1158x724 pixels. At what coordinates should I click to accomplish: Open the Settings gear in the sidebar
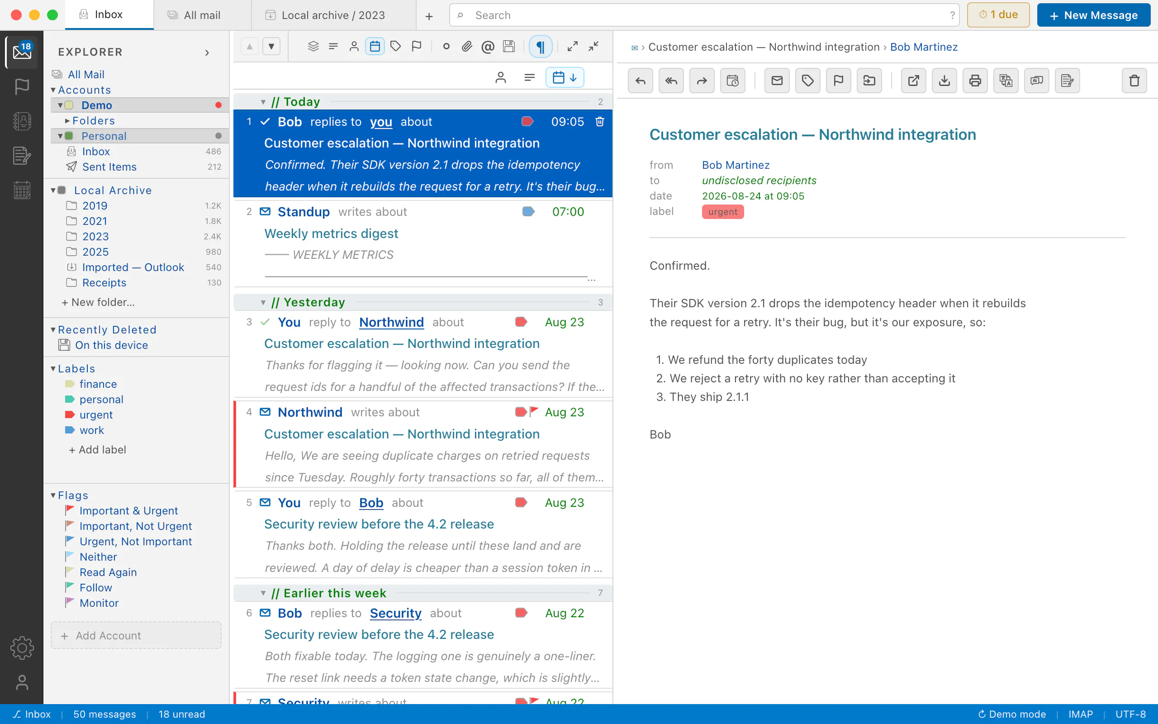click(x=22, y=648)
